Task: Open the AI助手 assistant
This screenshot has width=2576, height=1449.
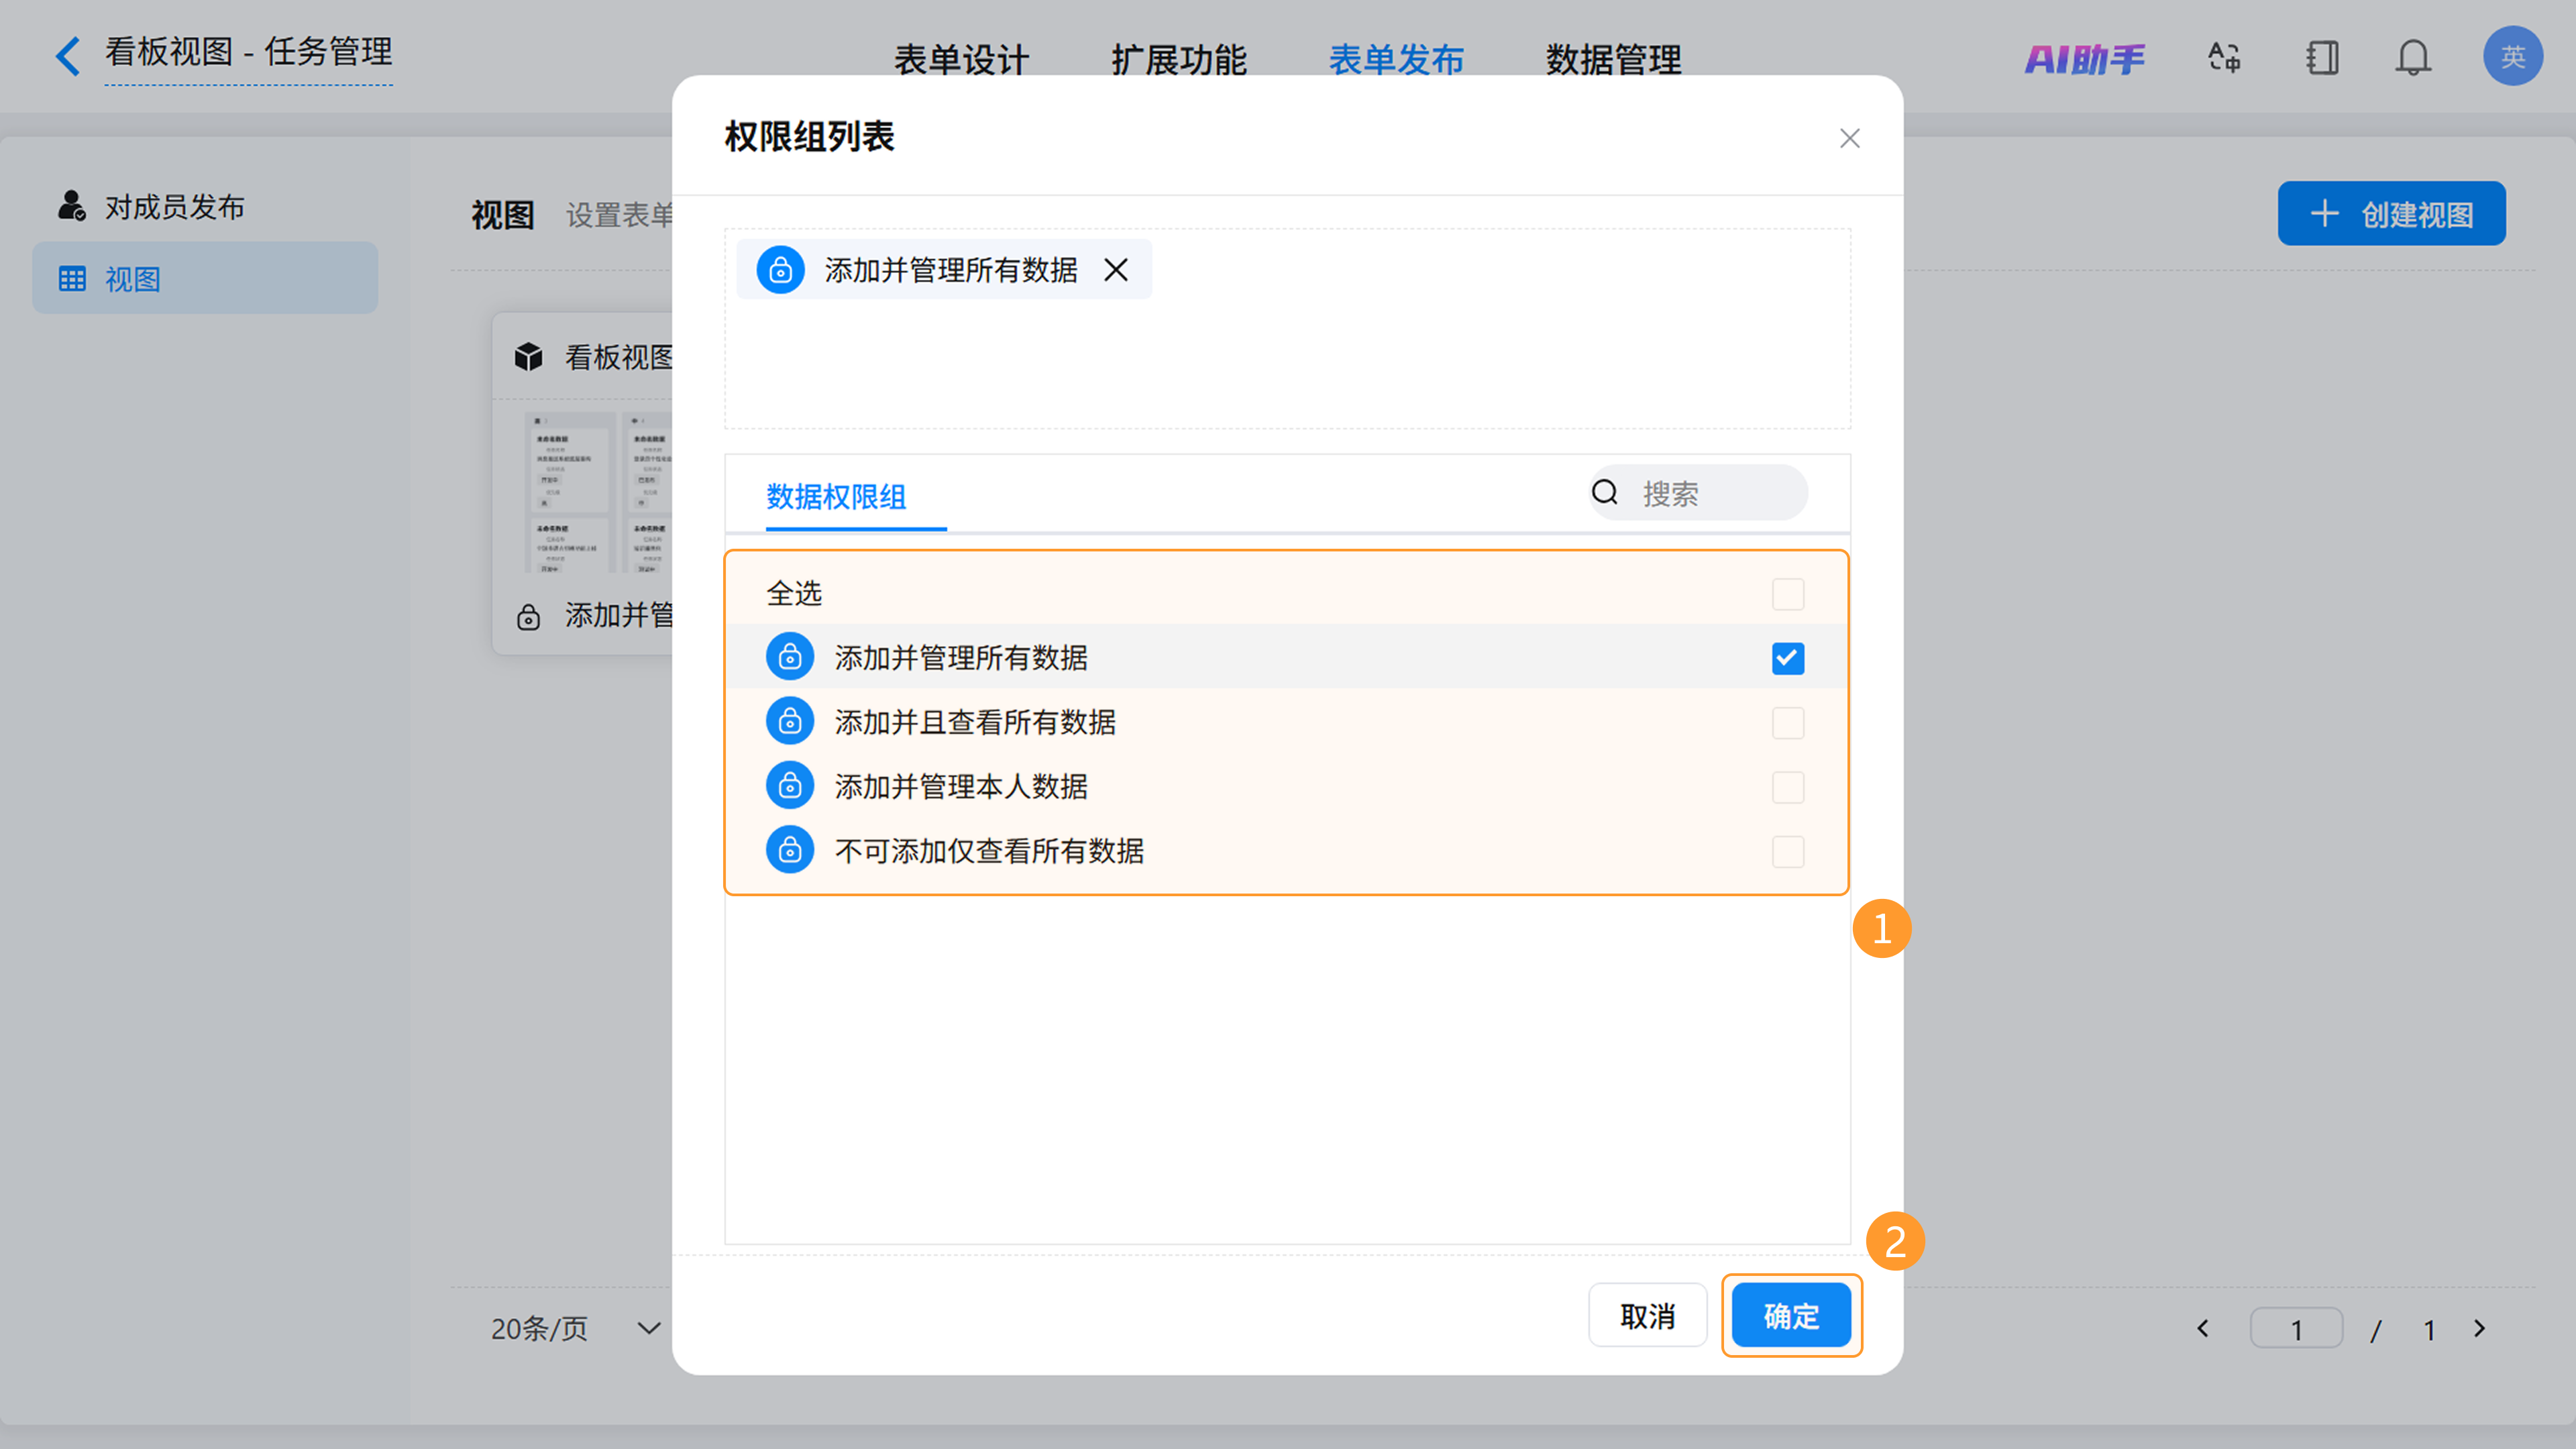Action: point(2084,59)
